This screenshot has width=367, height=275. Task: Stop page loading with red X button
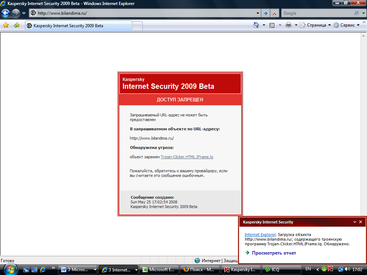coord(275,13)
